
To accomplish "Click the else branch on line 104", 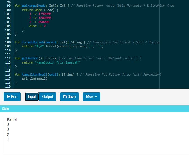I will coord(37,26).
